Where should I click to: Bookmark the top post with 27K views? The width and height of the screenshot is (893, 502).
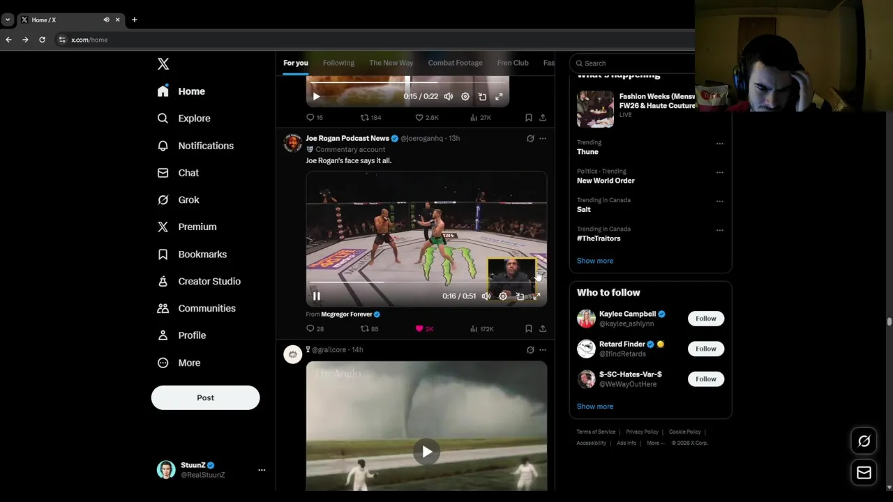coord(529,118)
